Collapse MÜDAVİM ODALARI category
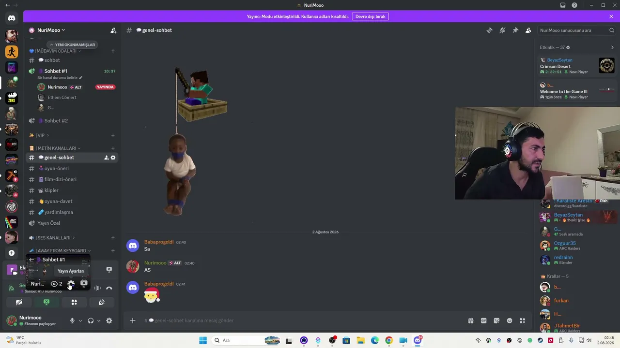This screenshot has height=348, width=620. pyautogui.click(x=55, y=51)
